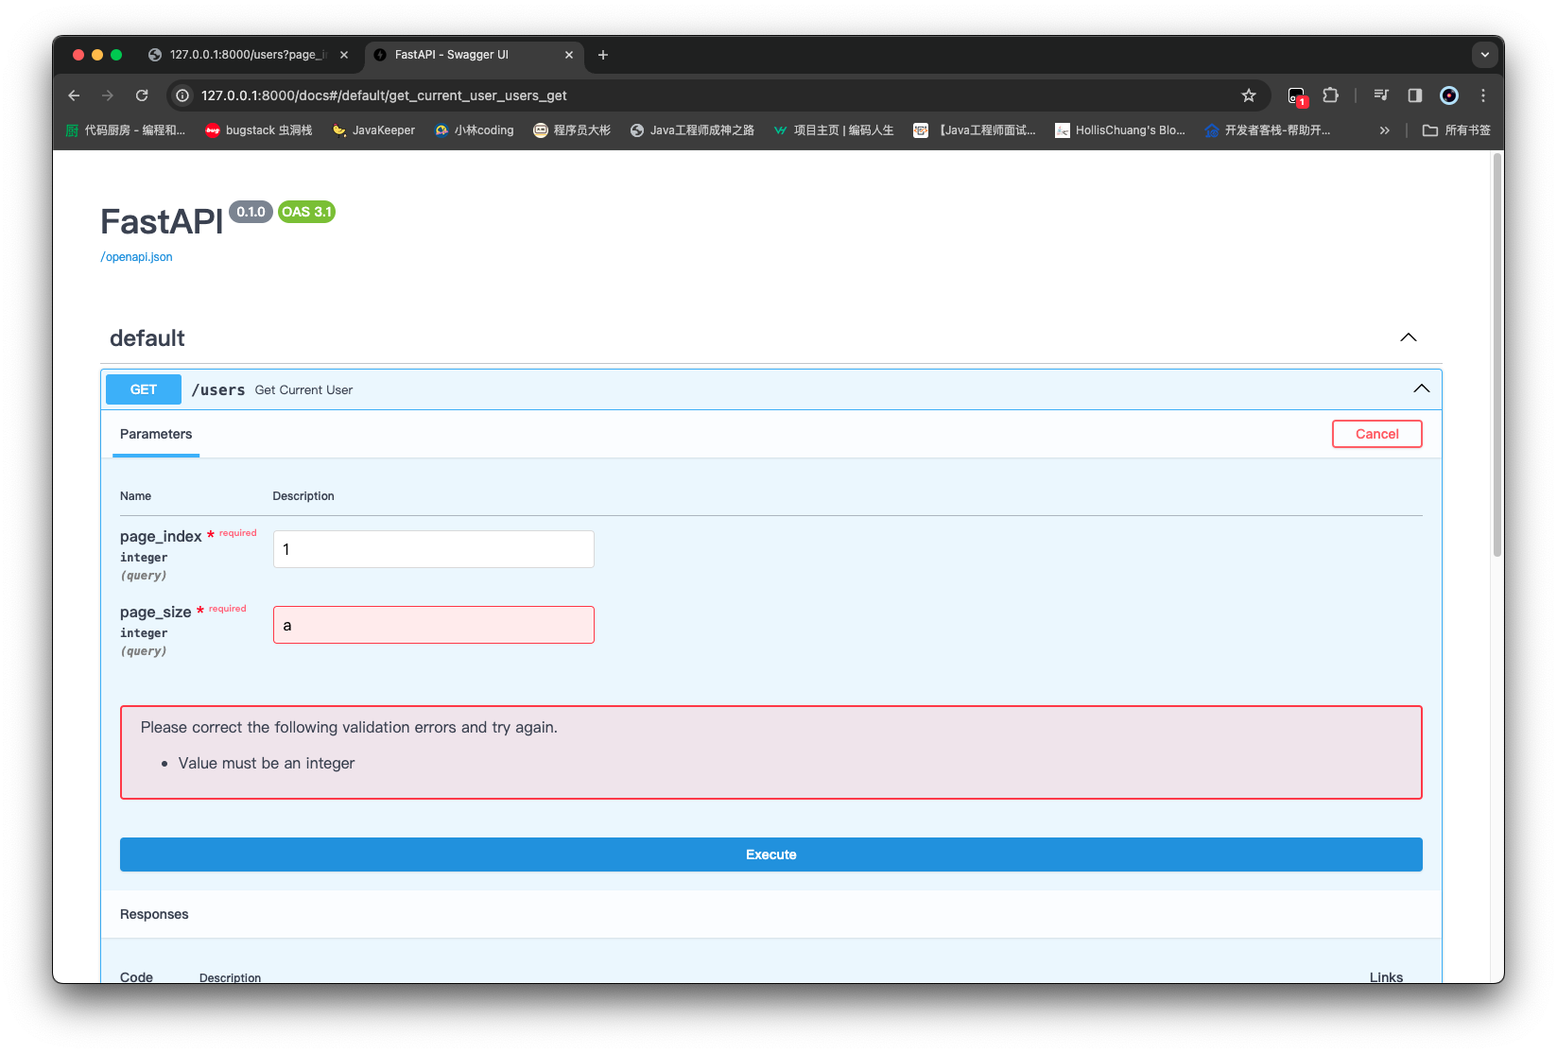
Task: Open the Java工程师成神之路 bookmark
Action: (x=692, y=130)
